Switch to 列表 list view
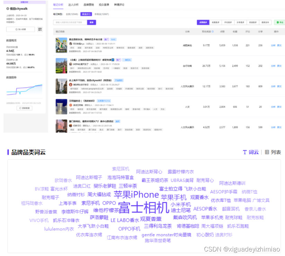 (x=273, y=152)
